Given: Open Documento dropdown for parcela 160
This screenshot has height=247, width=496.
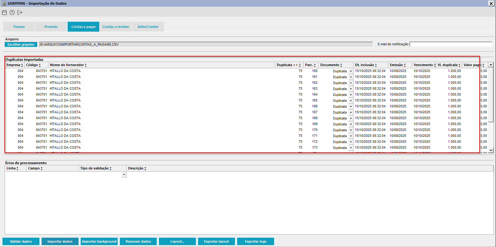Looking at the screenshot, I should [351, 71].
